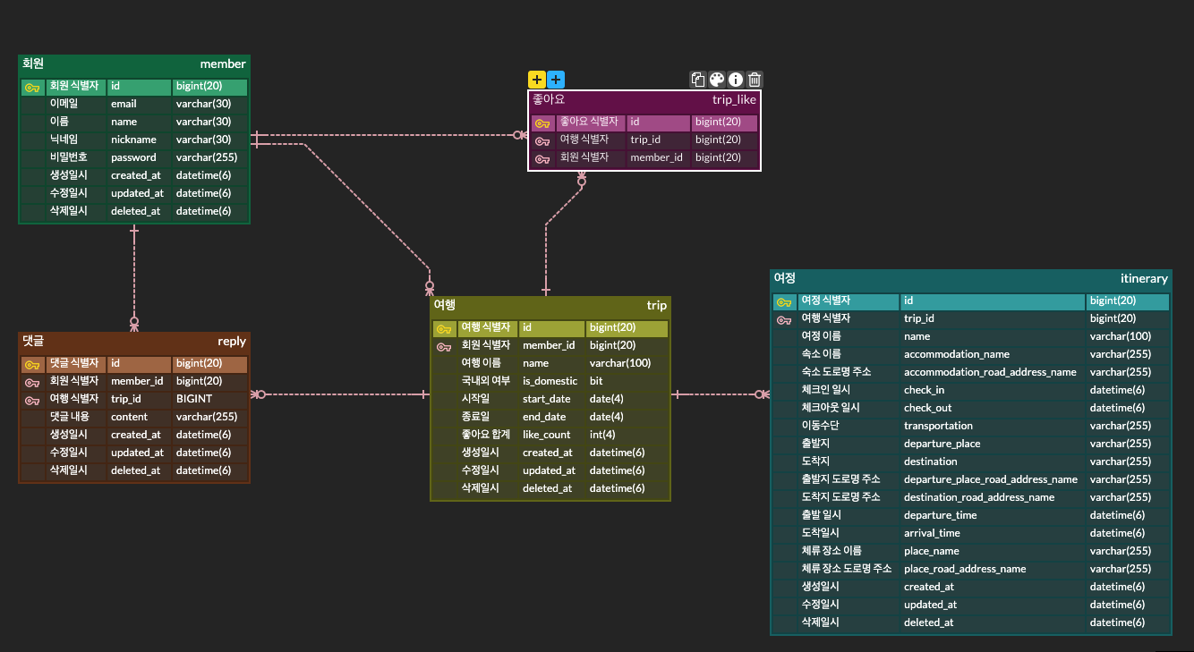Select the 'like_count' column in trip table
Viewport: 1194px width, 652px height.
point(546,435)
